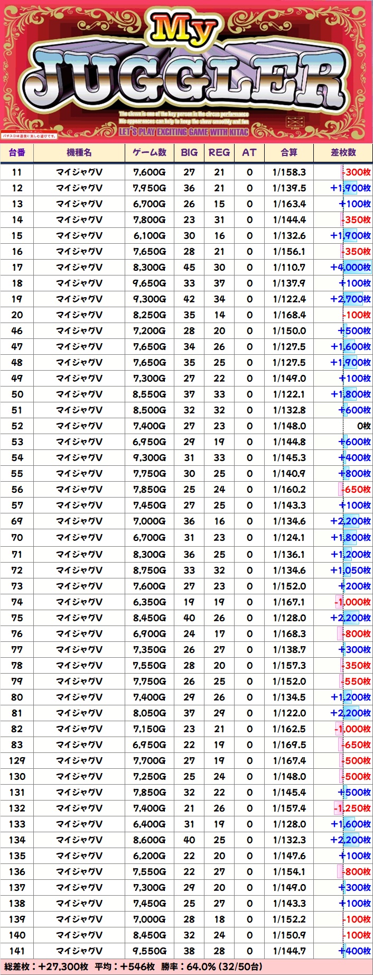The width and height of the screenshot is (373, 975).
Task: Select the 8,600G game count
Action: (x=150, y=840)
